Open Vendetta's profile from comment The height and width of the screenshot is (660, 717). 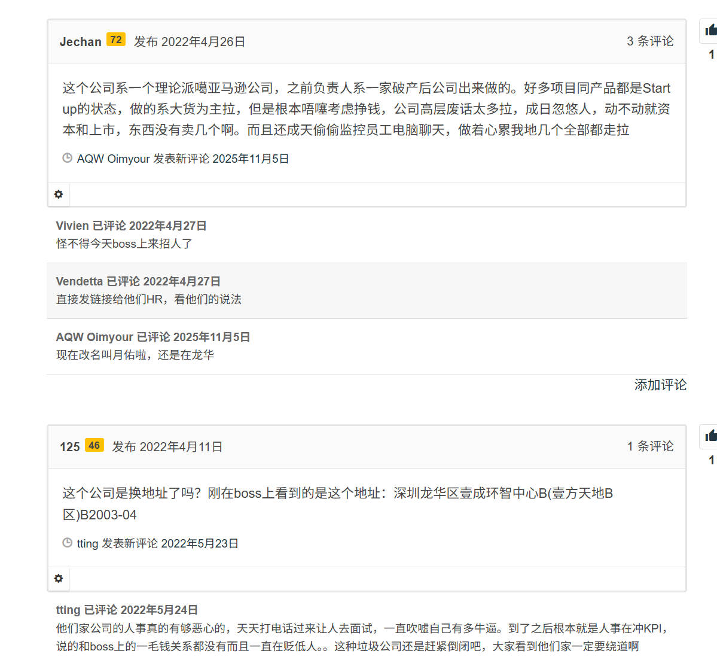tap(80, 281)
